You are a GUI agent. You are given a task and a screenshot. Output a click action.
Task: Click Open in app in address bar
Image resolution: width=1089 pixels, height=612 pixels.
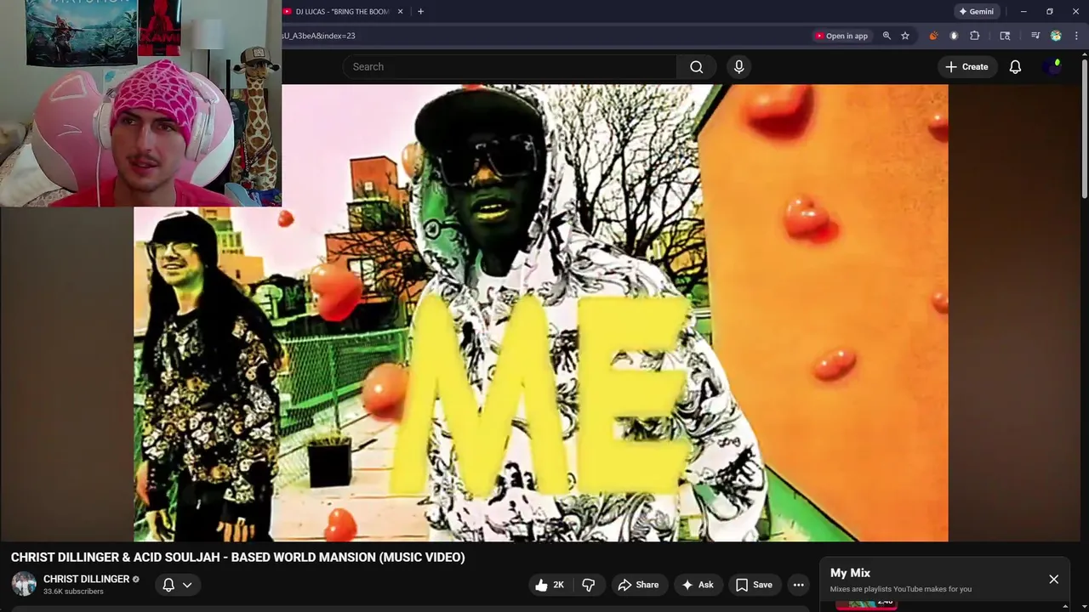841,36
